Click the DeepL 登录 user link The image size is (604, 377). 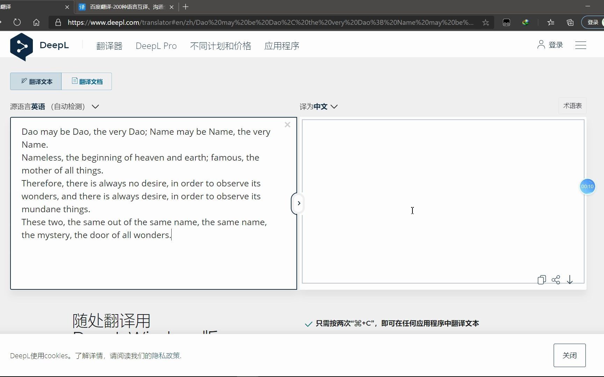[550, 45]
